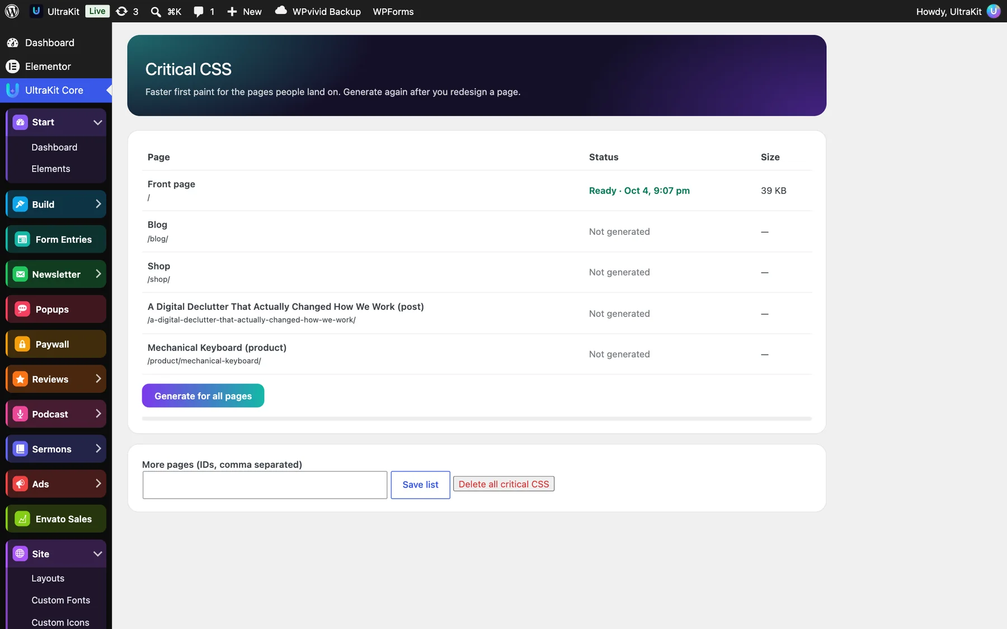
Task: Open WPForms in the admin bar
Action: (393, 12)
